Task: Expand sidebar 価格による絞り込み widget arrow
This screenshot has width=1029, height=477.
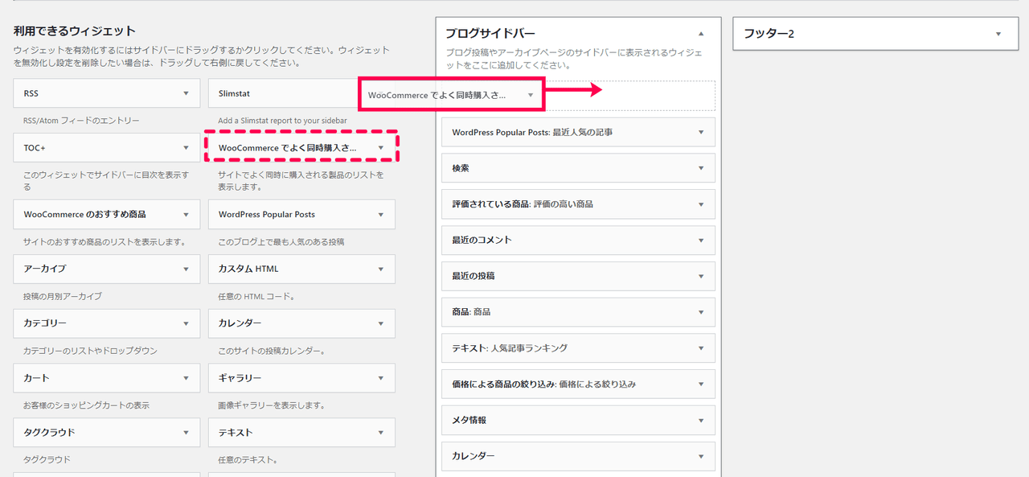Action: [x=701, y=384]
